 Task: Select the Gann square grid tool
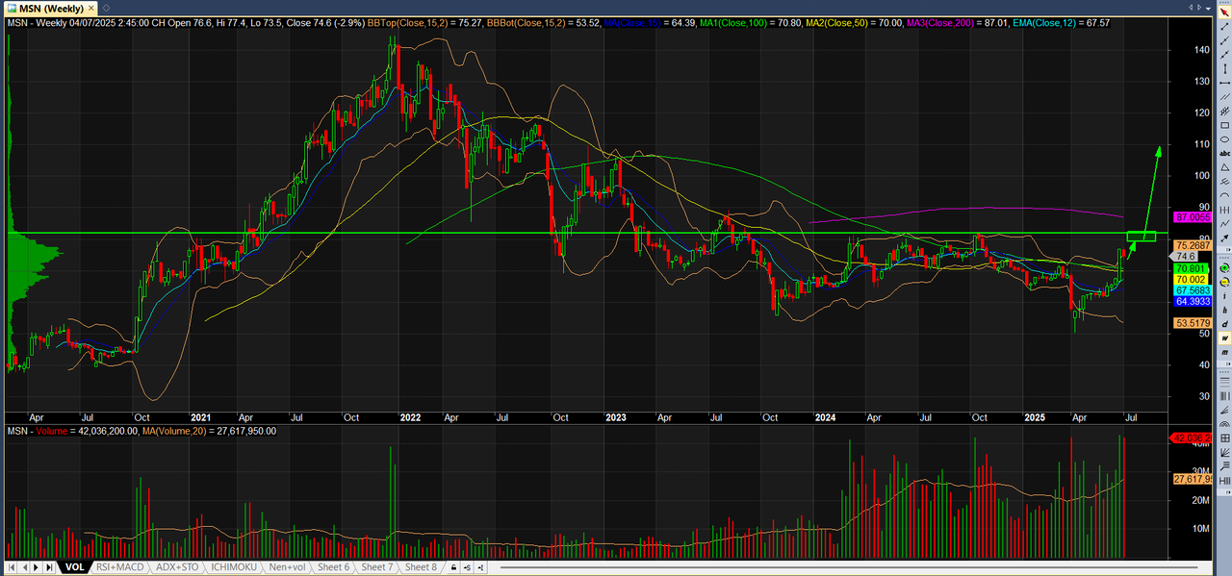point(1224,438)
